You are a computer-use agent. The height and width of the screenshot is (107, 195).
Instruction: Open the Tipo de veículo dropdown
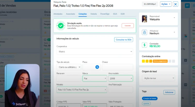click(x=69, y=67)
